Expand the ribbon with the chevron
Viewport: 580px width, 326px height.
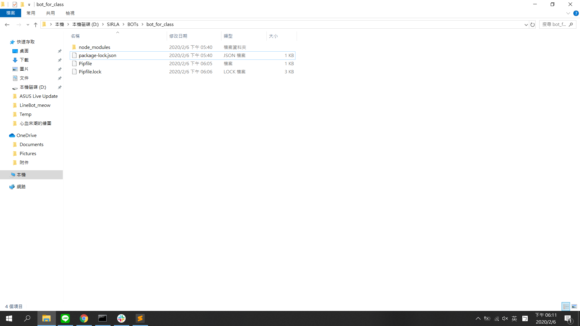pos(568,13)
